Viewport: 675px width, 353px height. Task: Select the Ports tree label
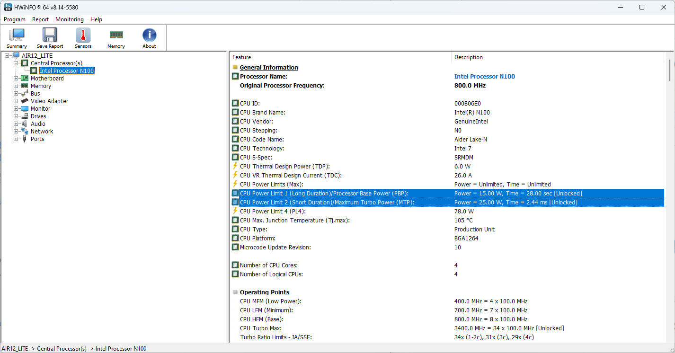(37, 139)
